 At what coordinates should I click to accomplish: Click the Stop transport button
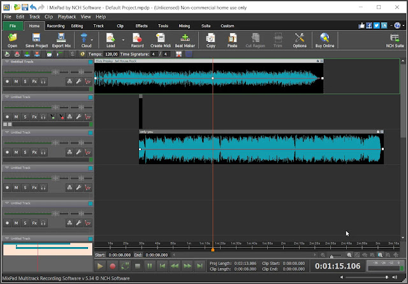tap(138, 266)
